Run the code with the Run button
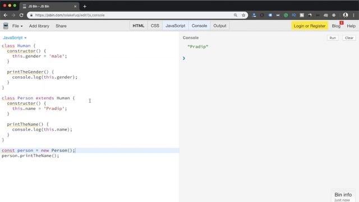This screenshot has width=359, height=202. [333, 38]
